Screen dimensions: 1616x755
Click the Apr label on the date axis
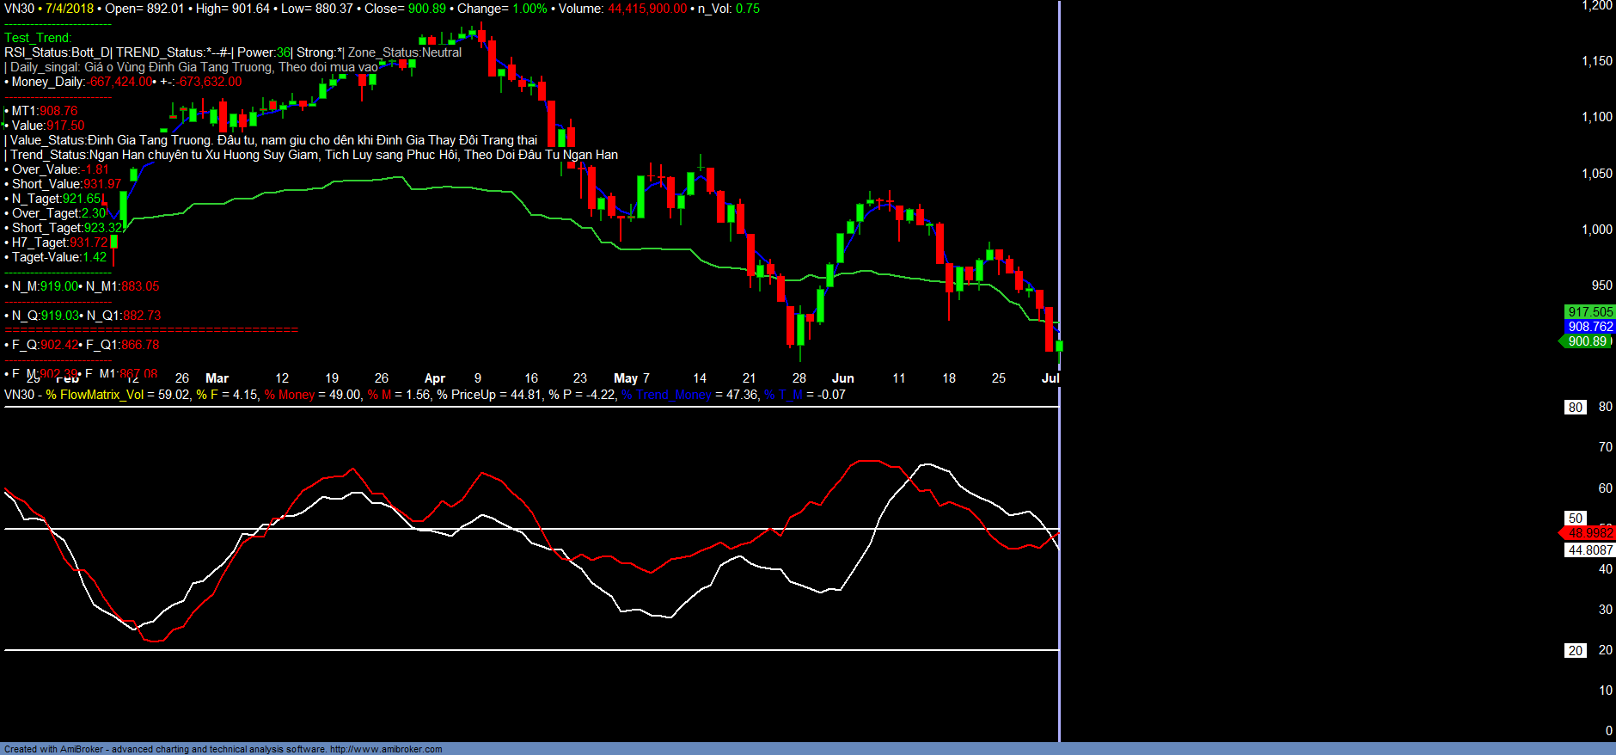pyautogui.click(x=435, y=378)
